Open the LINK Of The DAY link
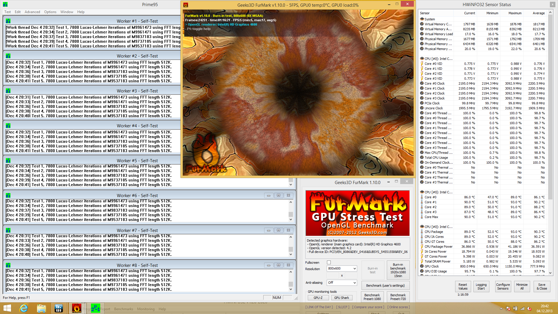Viewport: 558px width, 314px height. (x=319, y=307)
